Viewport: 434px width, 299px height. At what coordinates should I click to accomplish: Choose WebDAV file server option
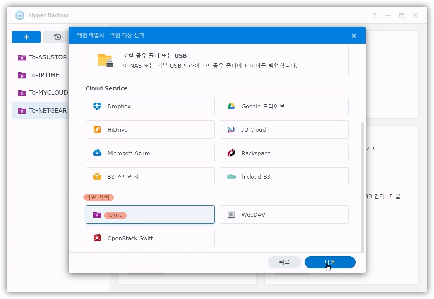(x=284, y=215)
